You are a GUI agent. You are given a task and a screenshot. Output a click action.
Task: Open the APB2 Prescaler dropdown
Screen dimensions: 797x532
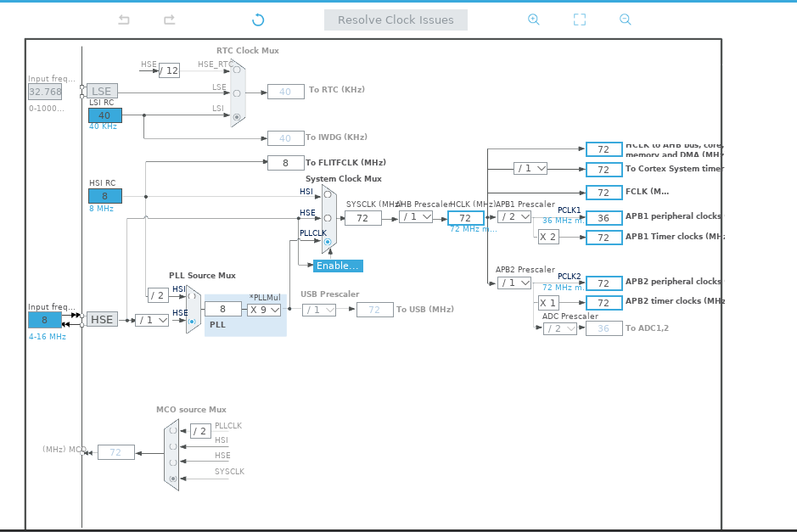[x=514, y=283]
